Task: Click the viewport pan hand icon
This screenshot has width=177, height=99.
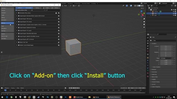Action: 144,22
